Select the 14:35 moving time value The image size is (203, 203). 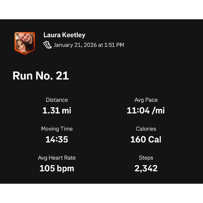57,139
